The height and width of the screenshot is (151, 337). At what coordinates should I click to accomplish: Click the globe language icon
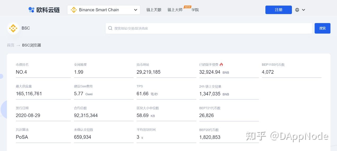tap(297, 10)
